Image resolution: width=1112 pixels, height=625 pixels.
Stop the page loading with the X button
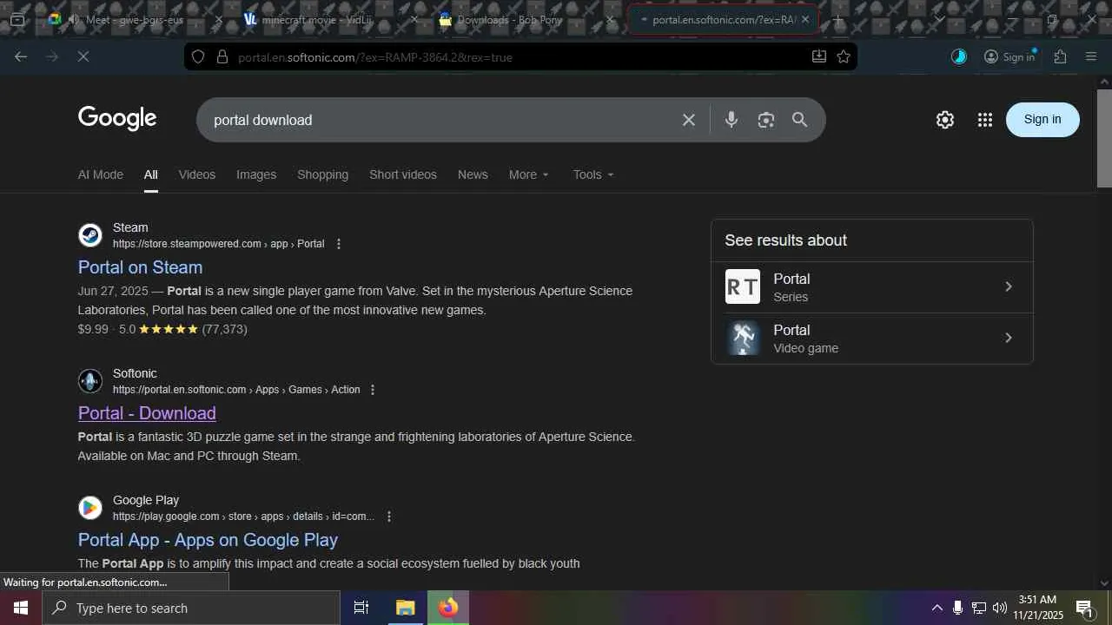point(83,56)
